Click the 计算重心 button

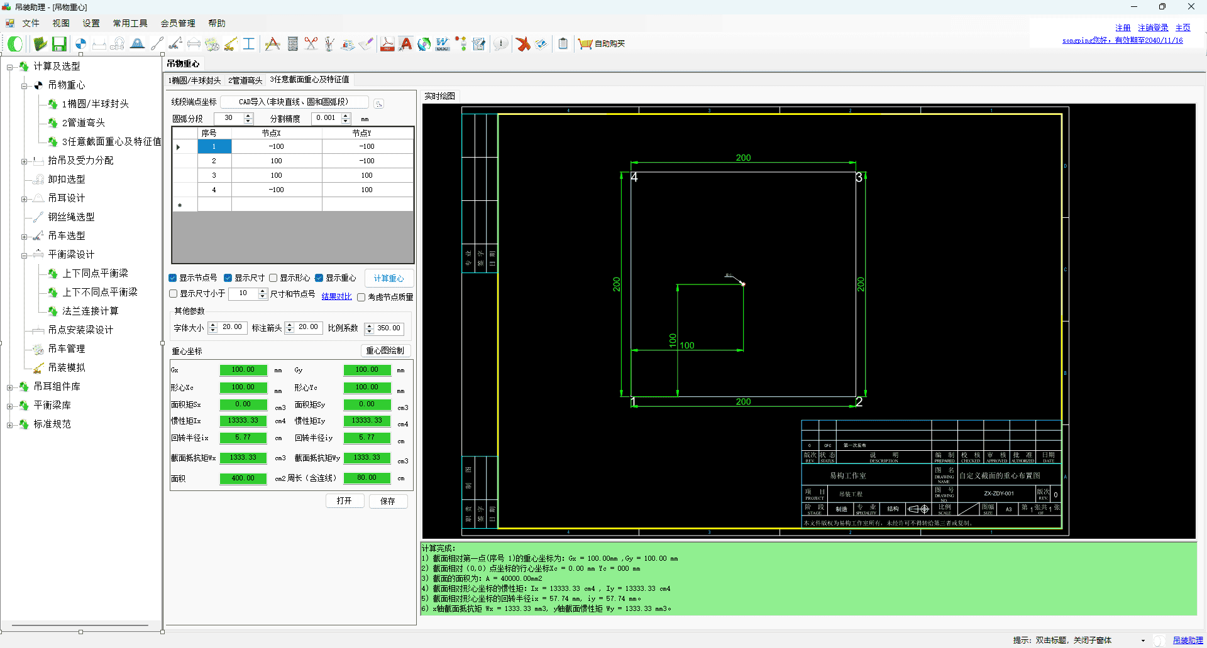pos(389,278)
